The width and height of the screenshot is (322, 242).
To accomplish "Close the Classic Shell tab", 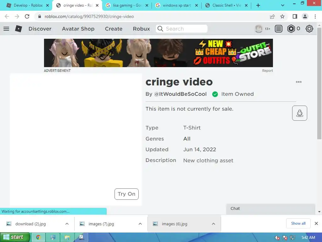I will (246, 6).
